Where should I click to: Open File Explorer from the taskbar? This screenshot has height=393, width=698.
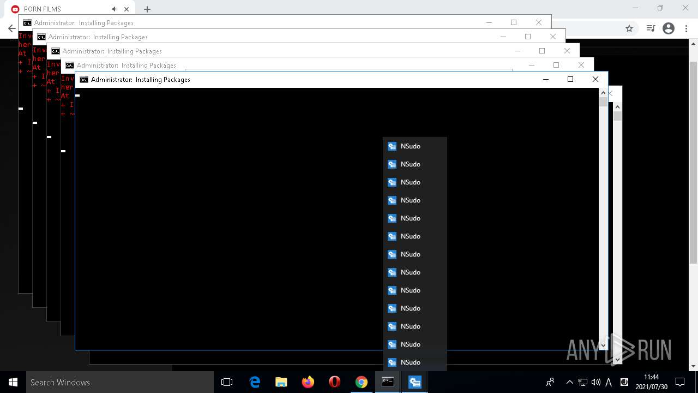(281, 382)
